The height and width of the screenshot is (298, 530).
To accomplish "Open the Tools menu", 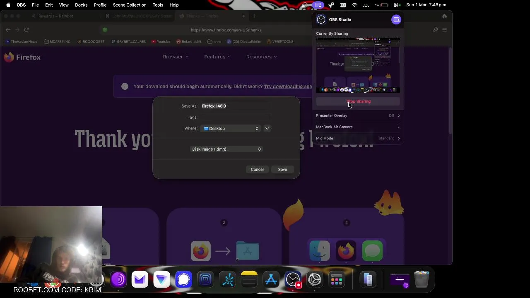I will point(158,5).
